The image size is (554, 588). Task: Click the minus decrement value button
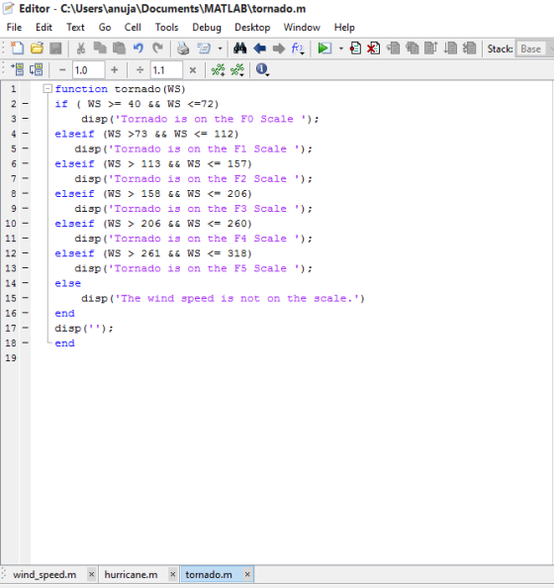coord(62,69)
